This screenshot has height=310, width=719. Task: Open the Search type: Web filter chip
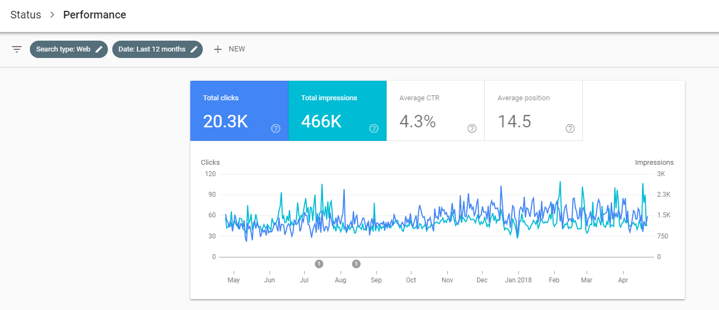[x=63, y=49]
